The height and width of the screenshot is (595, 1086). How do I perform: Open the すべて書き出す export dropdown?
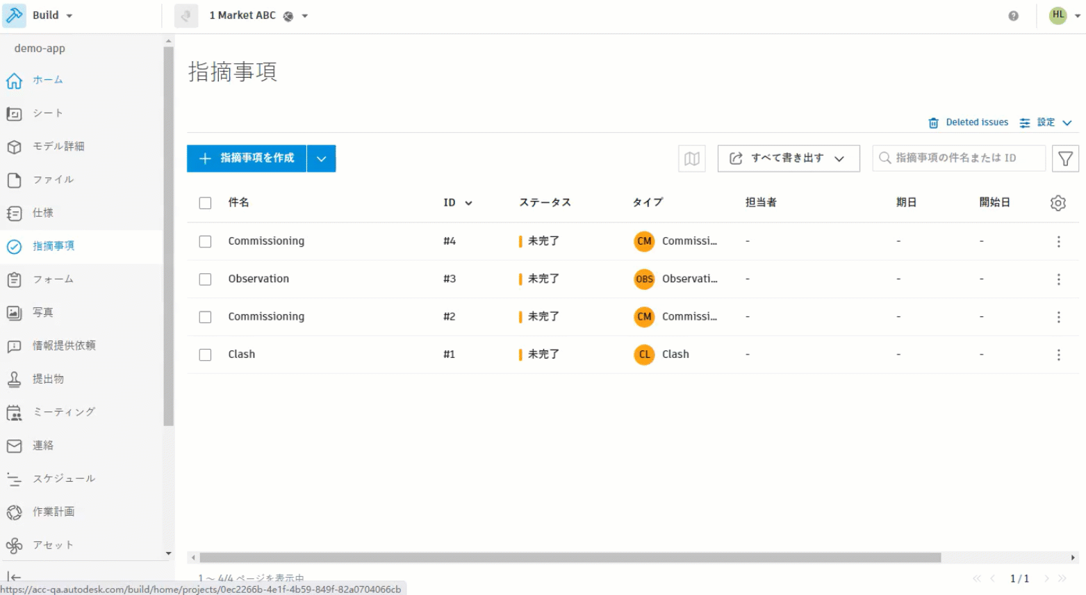coord(789,158)
